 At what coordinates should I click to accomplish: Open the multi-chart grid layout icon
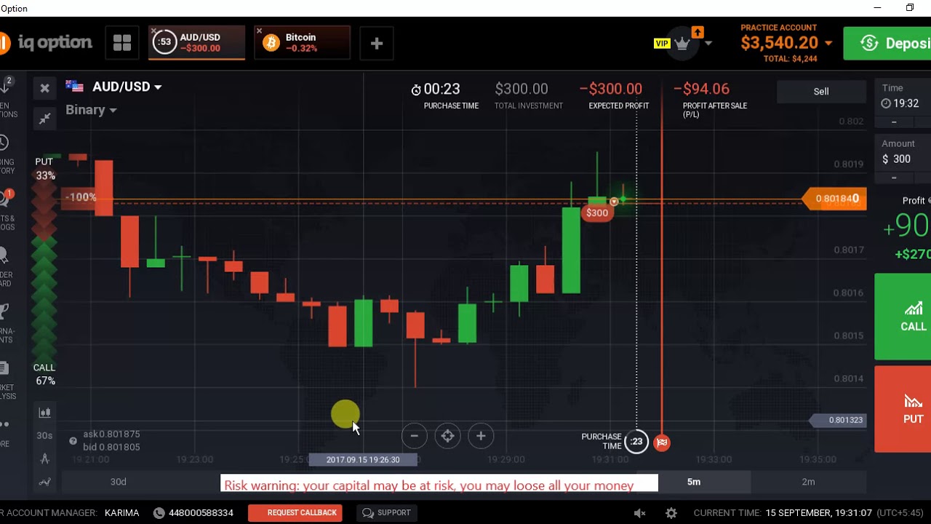[x=122, y=43]
